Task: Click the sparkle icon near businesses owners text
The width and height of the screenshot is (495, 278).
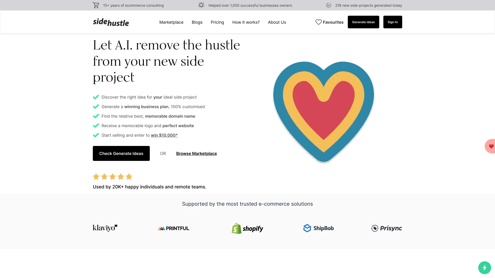Action: coord(201,5)
